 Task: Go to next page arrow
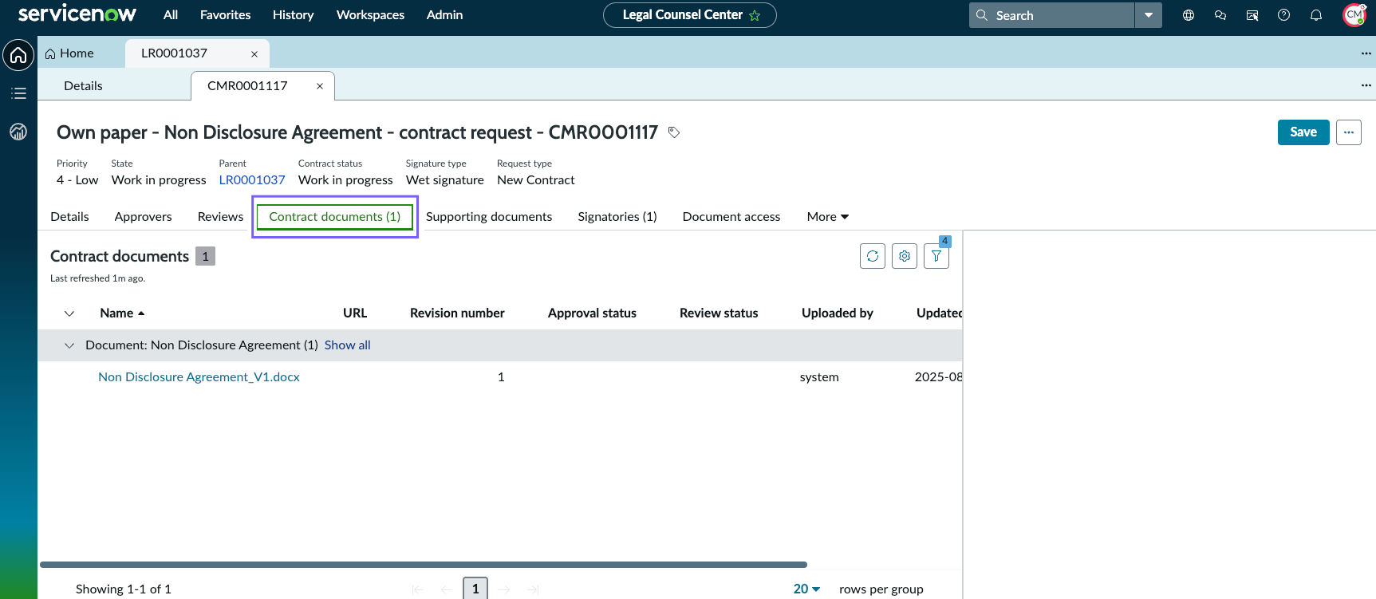(504, 589)
